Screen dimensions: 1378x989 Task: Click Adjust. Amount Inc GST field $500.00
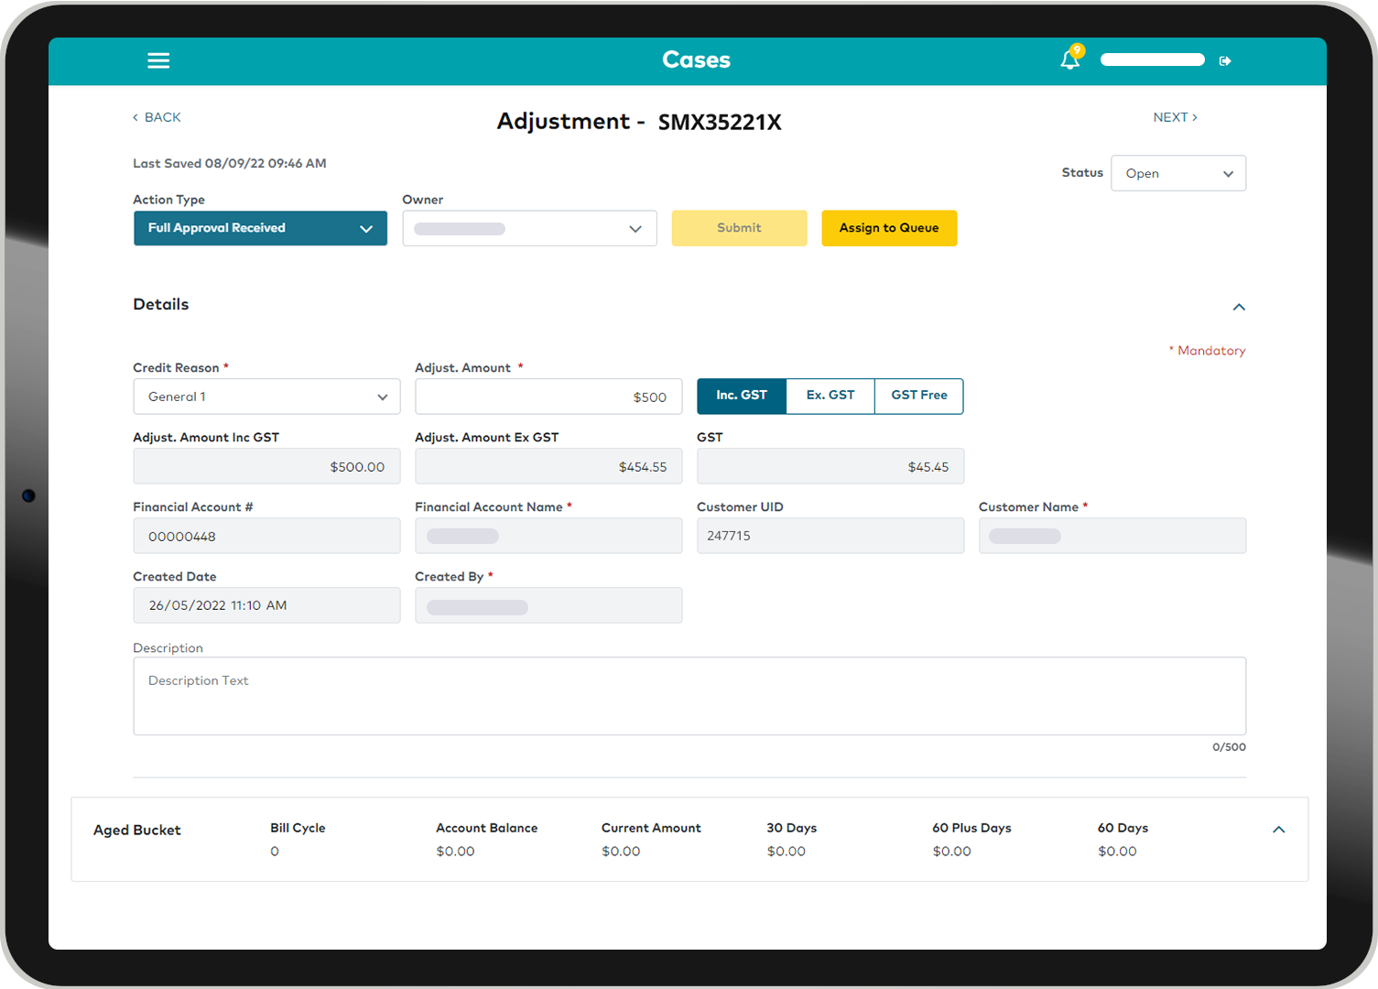[x=266, y=466]
